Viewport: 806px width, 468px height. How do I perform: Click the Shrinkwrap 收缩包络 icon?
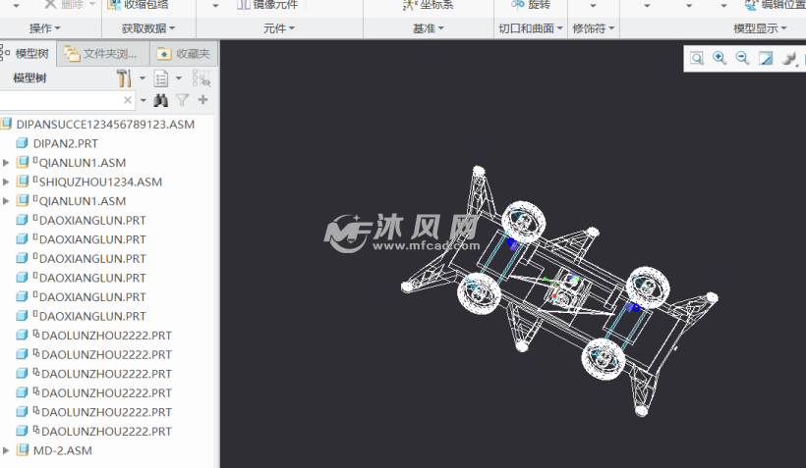coord(114,5)
